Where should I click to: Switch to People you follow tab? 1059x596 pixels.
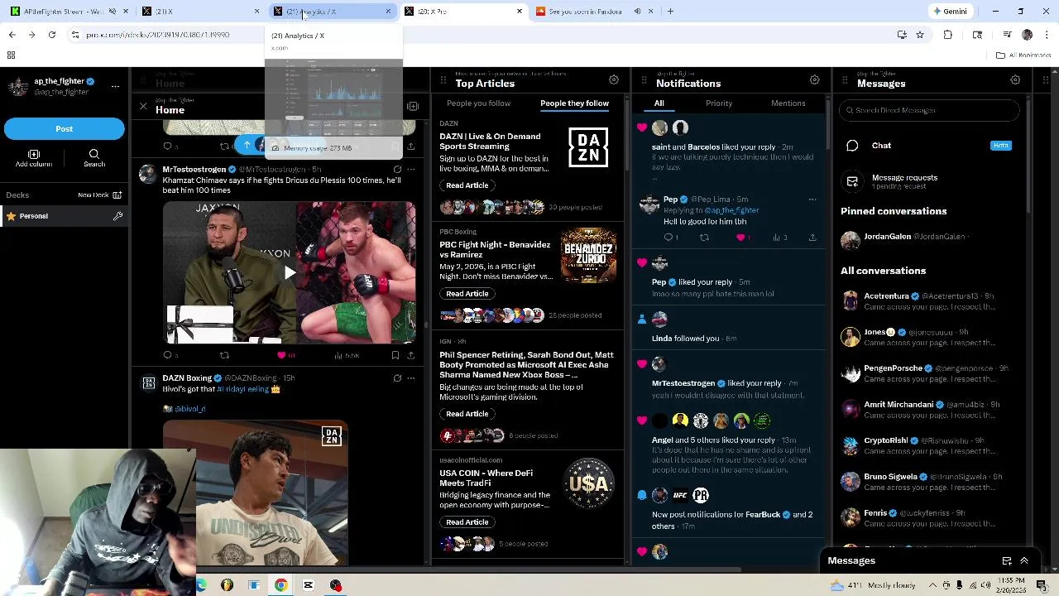[478, 103]
